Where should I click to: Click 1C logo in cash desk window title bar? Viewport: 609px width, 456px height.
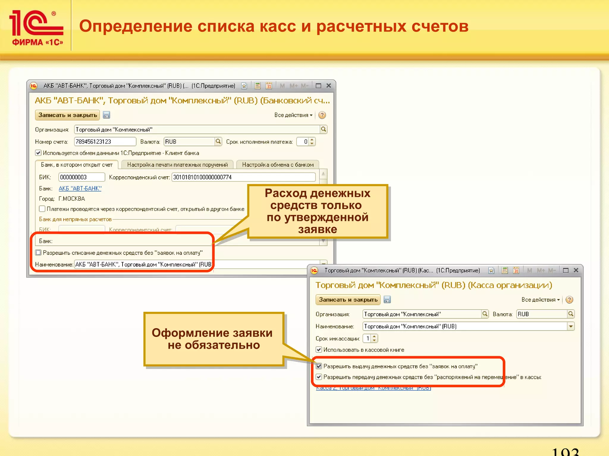[314, 270]
